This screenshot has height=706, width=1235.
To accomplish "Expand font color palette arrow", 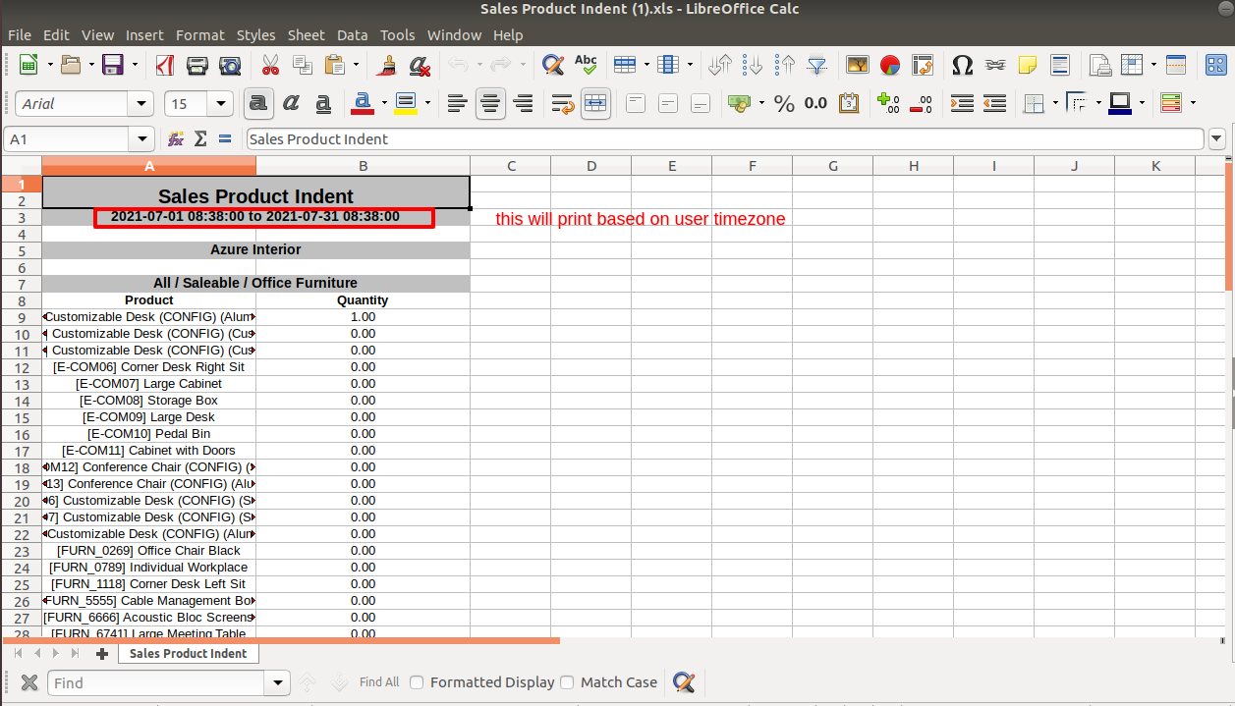I will [x=384, y=103].
